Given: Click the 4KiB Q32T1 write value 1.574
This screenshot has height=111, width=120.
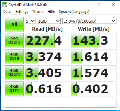Looking at the screenshot, I should click(94, 73).
